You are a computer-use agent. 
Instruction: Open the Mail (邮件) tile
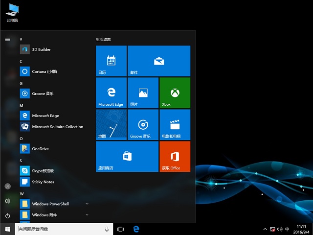pos(158,61)
